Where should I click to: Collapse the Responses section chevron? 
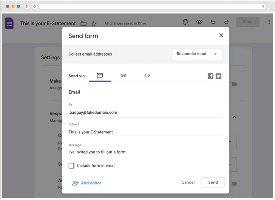click(x=234, y=117)
